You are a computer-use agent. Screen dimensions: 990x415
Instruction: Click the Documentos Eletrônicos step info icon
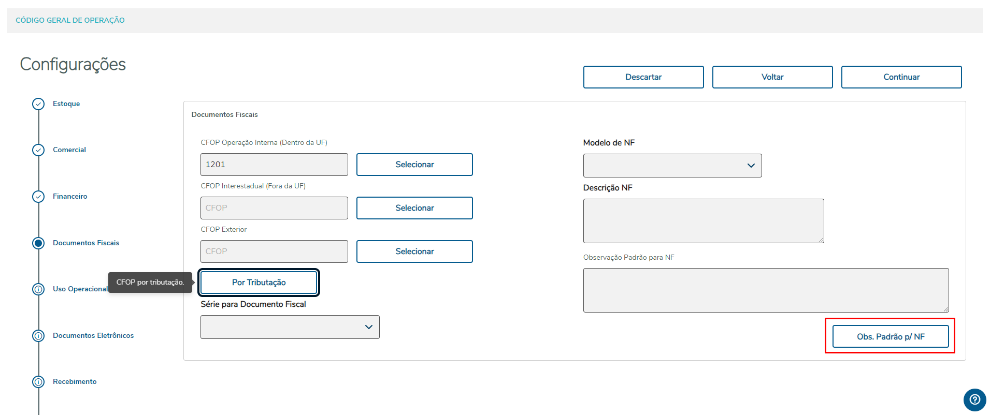38,336
